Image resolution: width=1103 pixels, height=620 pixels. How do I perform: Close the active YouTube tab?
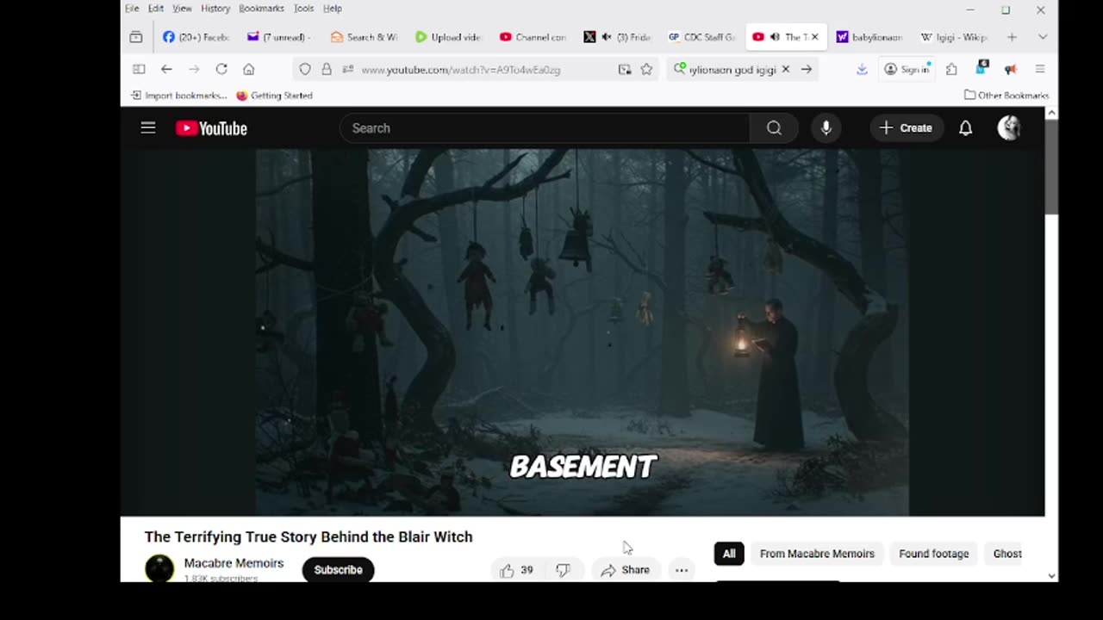tap(814, 37)
